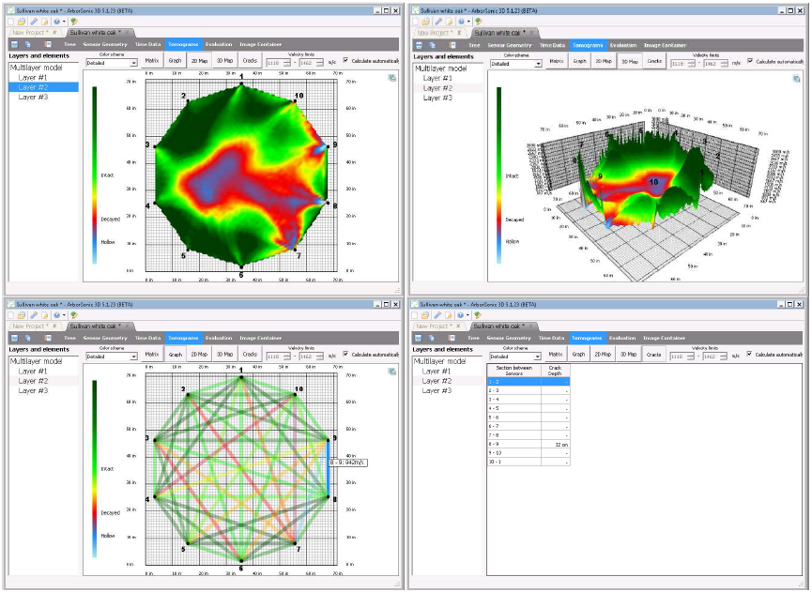Click the help icon in top-right window toolbar
812x592 pixels.
[462, 20]
